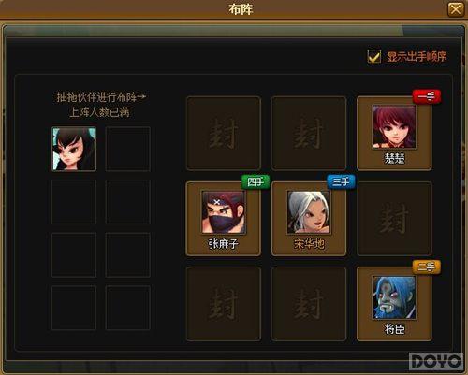Viewport: 468px width, 375px height.
Task: Pick the black-haired companion in the reserve list
Action: point(74,149)
